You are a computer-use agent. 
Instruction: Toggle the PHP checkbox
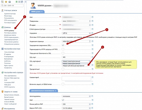point(63,100)
